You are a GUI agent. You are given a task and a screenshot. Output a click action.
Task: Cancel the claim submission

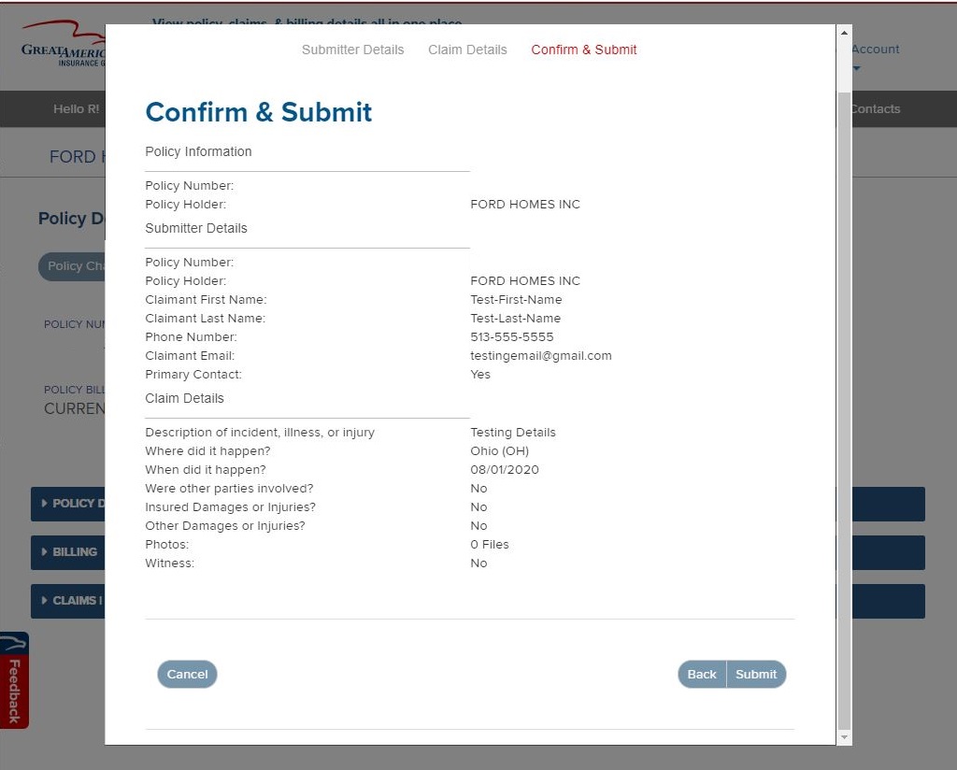point(187,674)
